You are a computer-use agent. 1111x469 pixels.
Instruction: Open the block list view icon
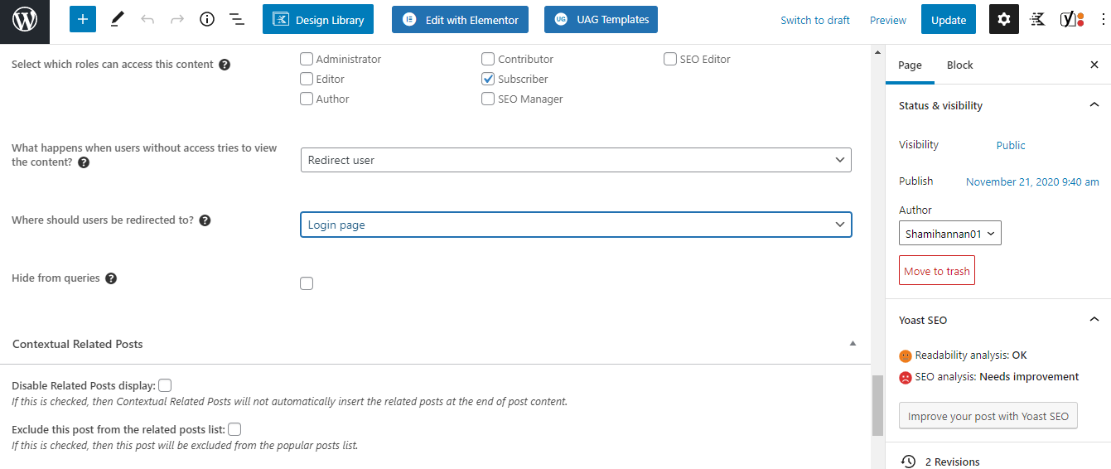[236, 19]
